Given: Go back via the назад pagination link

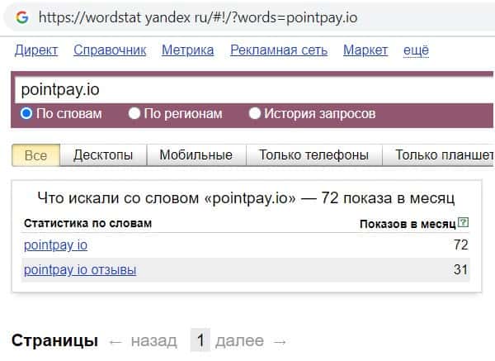Looking at the screenshot, I should pos(154,341).
